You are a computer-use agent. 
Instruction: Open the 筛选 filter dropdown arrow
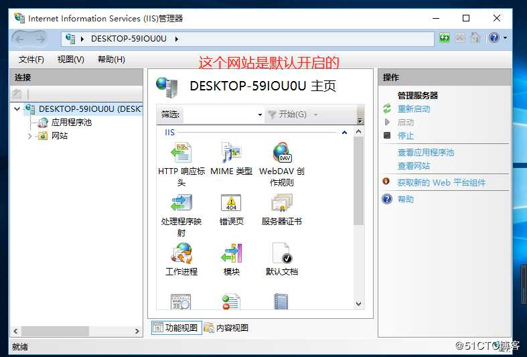click(x=260, y=115)
